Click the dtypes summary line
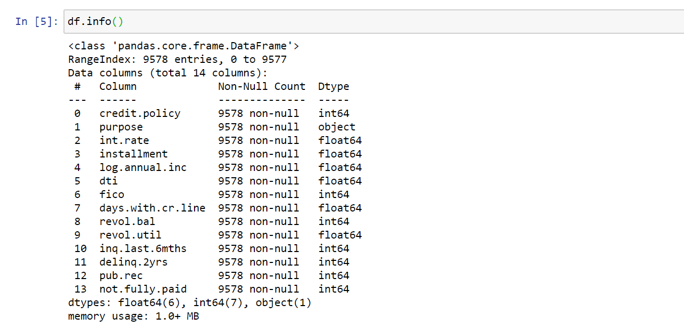 pyautogui.click(x=190, y=303)
